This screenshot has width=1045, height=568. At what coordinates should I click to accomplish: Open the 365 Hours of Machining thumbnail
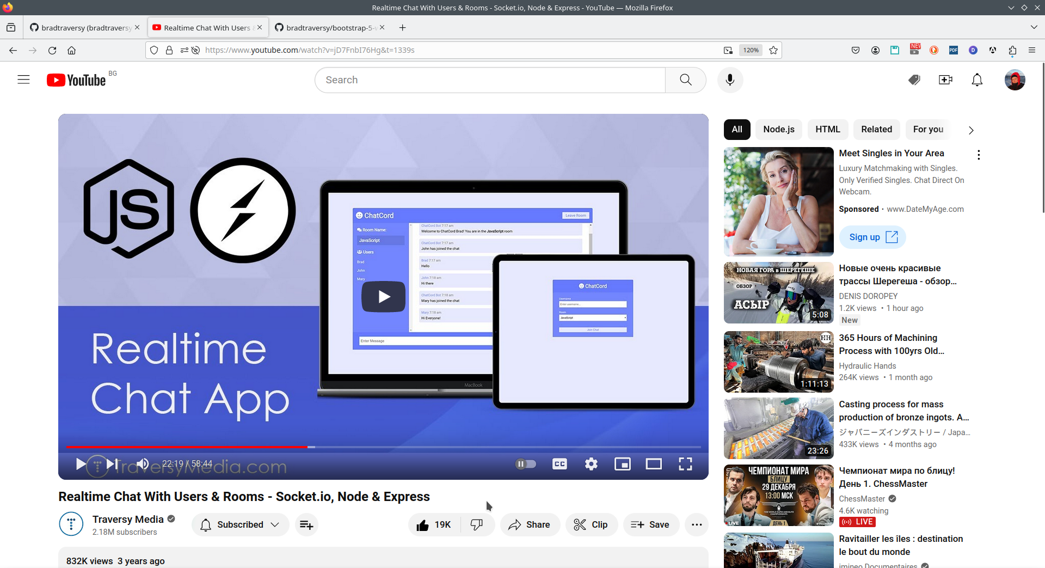click(779, 362)
